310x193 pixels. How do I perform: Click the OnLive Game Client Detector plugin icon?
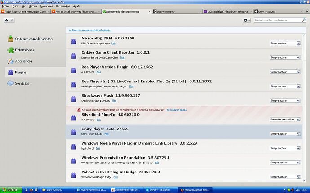pyautogui.click(x=74, y=56)
